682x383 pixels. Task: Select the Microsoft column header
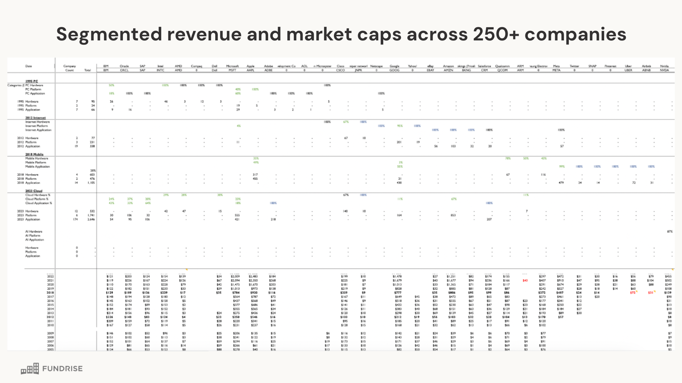233,66
